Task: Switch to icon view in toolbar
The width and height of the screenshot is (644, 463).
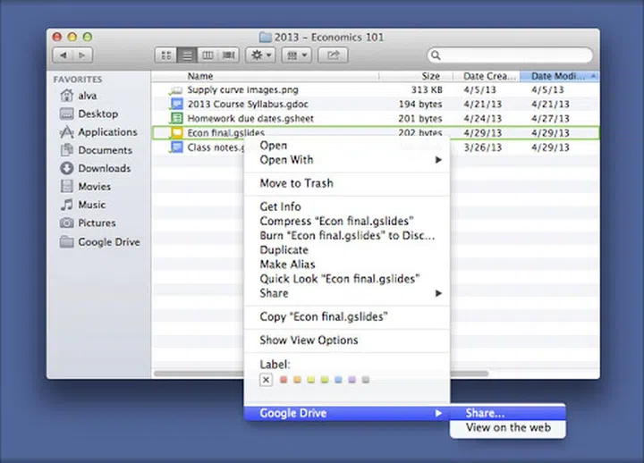Action: pos(165,55)
